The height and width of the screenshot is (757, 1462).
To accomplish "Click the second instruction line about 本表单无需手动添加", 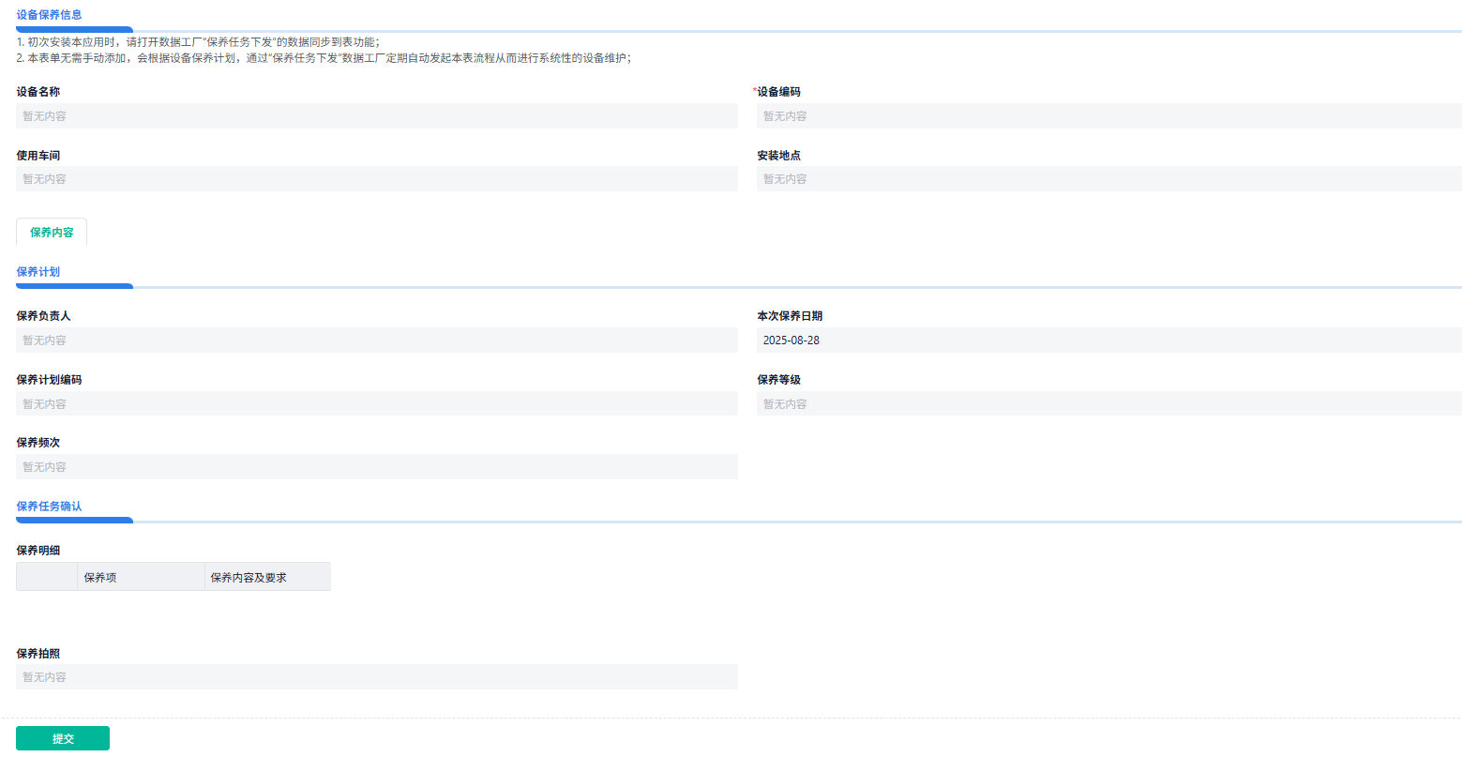I will click(x=324, y=58).
